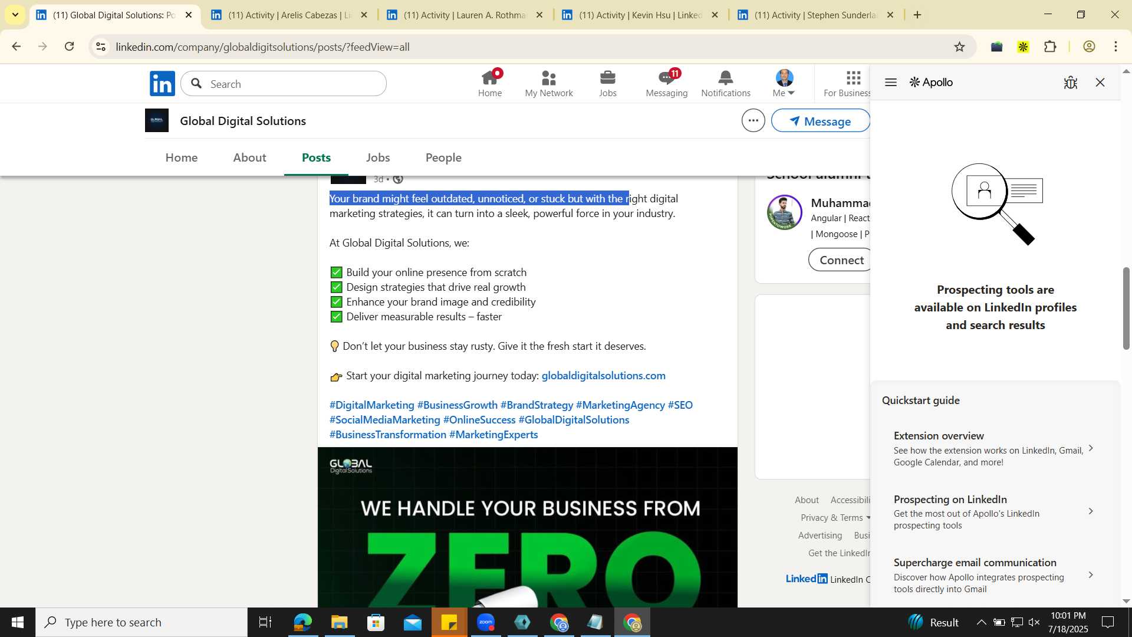The image size is (1132, 637).
Task: Open My Network icon
Action: (549, 83)
